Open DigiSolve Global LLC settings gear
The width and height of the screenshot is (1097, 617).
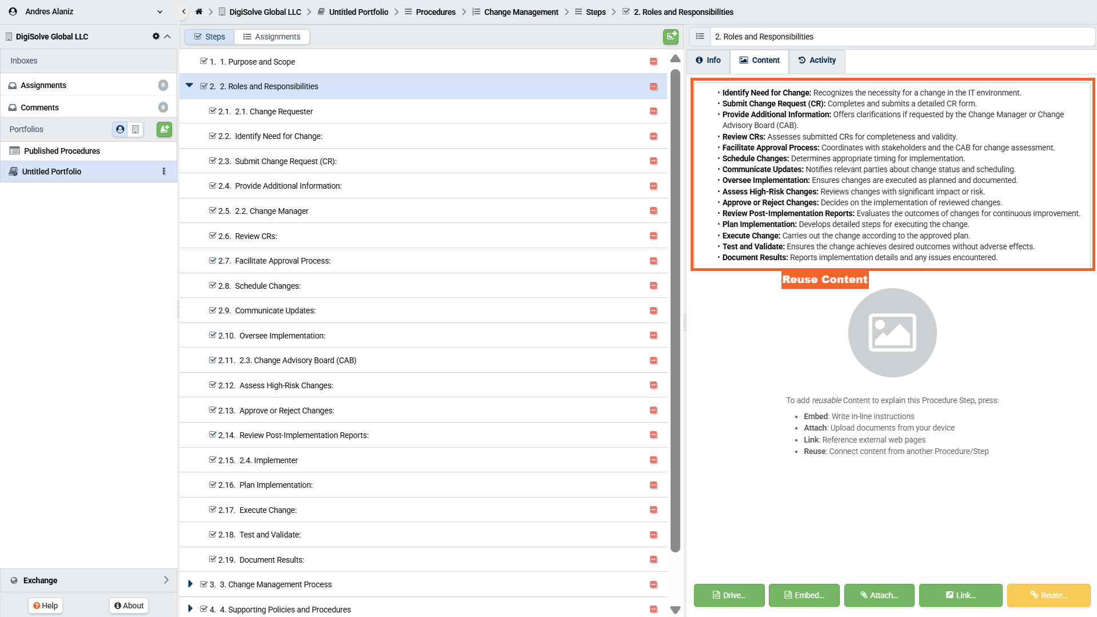(x=155, y=36)
